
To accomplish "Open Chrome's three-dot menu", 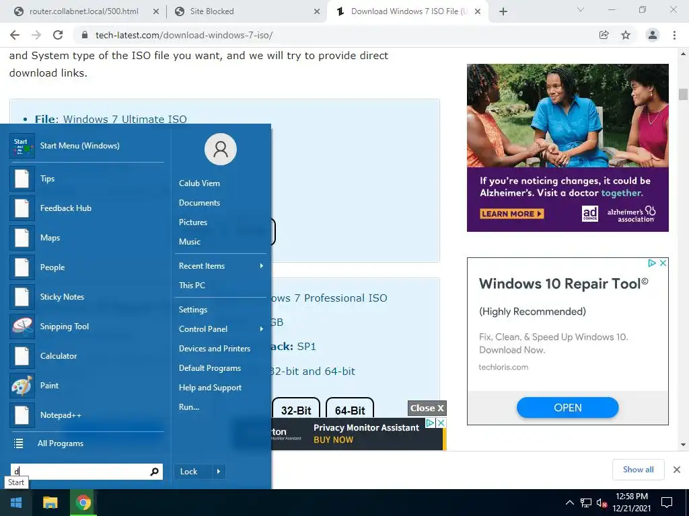I will click(674, 35).
